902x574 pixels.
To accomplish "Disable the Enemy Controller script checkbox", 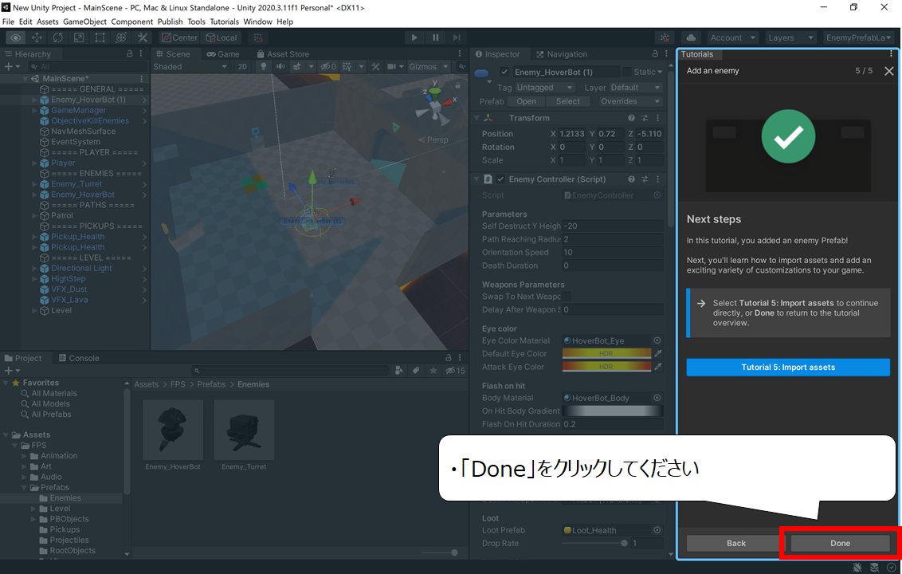I will point(500,179).
